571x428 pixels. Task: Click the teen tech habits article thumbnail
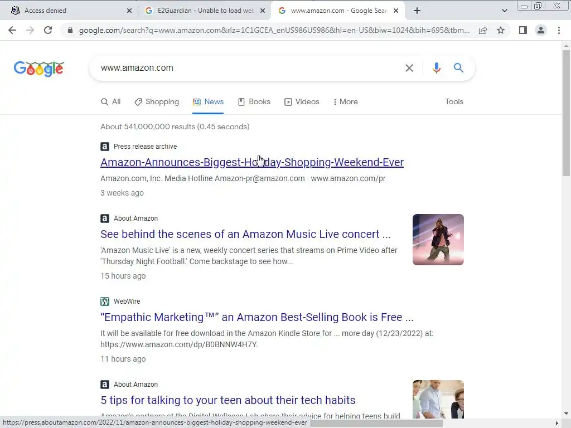[438, 399]
